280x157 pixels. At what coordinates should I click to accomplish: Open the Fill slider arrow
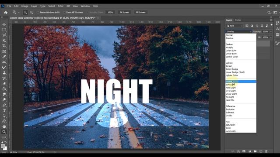pos(271,38)
